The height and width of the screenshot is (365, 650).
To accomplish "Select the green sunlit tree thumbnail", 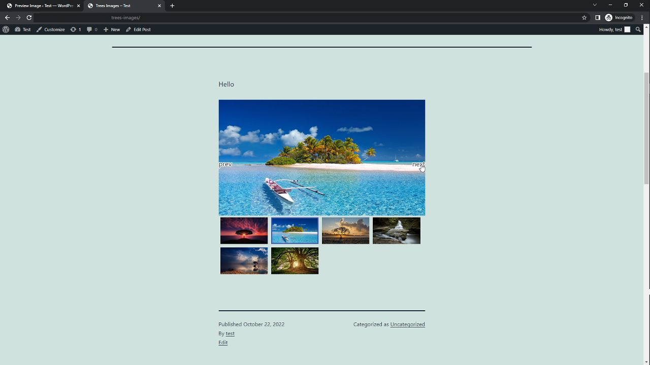I will (295, 261).
